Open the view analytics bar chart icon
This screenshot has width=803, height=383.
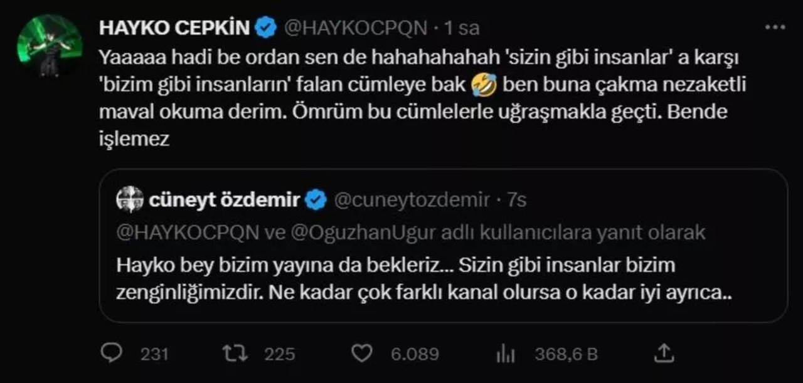point(504,354)
